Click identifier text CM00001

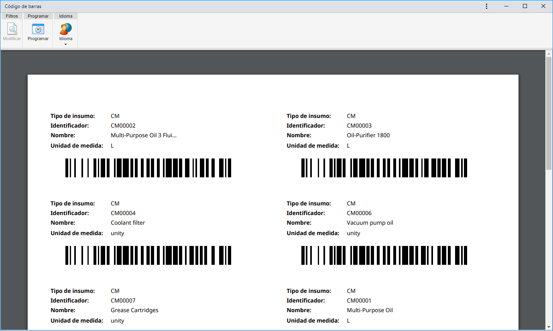[x=359, y=301]
